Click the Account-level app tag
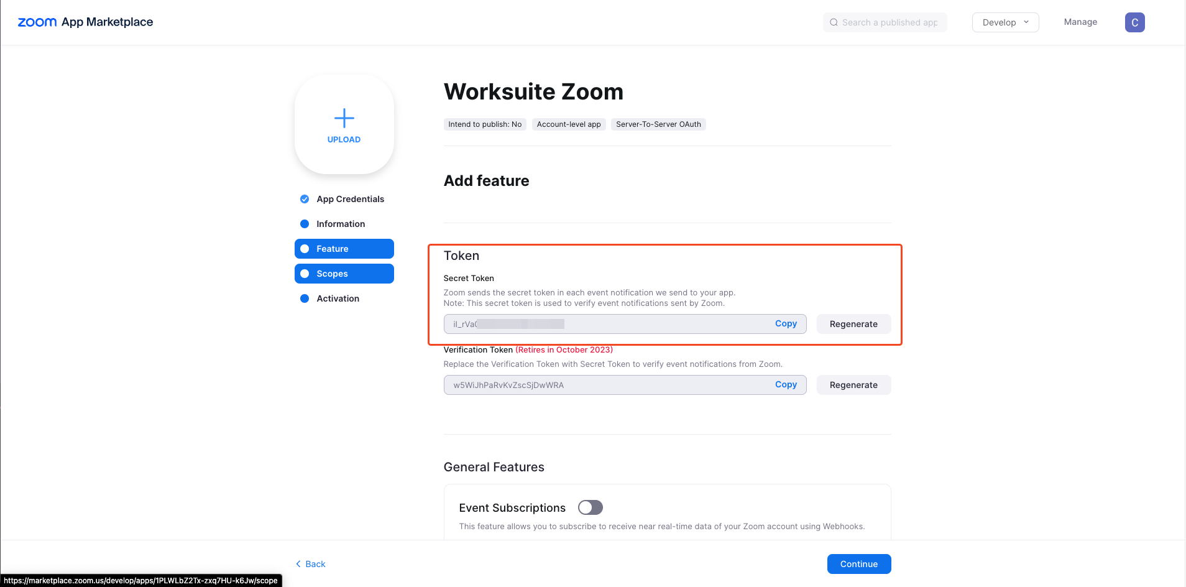Image resolution: width=1186 pixels, height=587 pixels. (569, 124)
